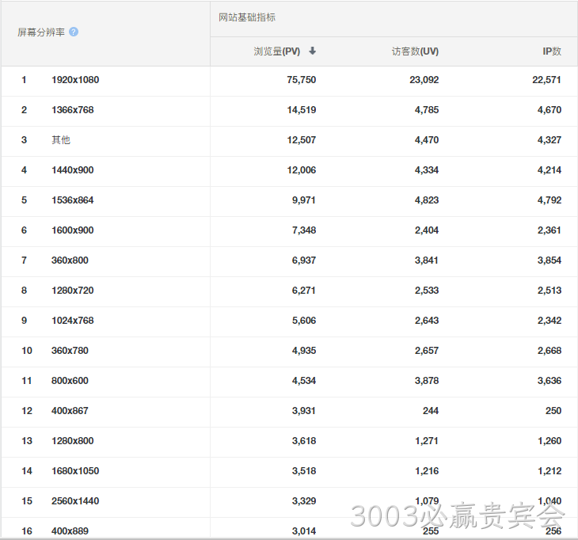Viewport: 578px width, 540px height.
Task: Click PV value 14,519
Action: pos(302,110)
